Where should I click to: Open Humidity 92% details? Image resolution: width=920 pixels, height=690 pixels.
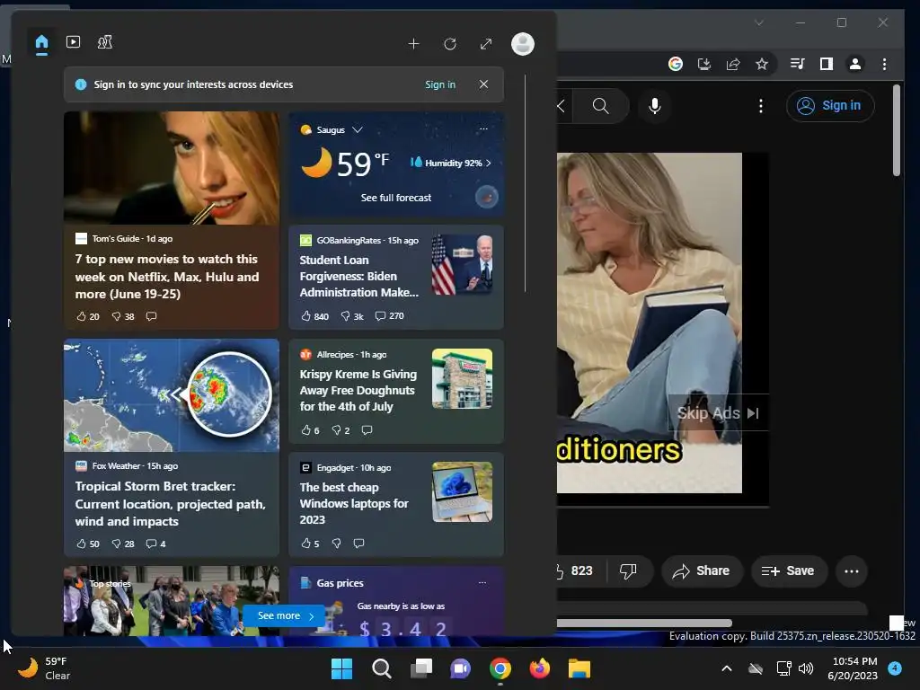451,164
